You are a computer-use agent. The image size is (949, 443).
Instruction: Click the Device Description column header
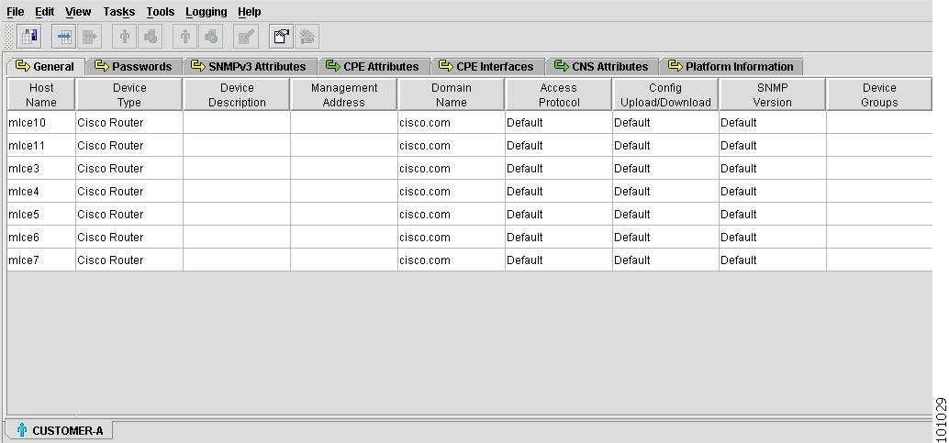point(237,95)
